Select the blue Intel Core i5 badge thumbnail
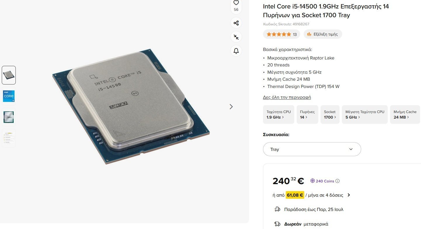The width and height of the screenshot is (421, 229). pyautogui.click(x=9, y=96)
